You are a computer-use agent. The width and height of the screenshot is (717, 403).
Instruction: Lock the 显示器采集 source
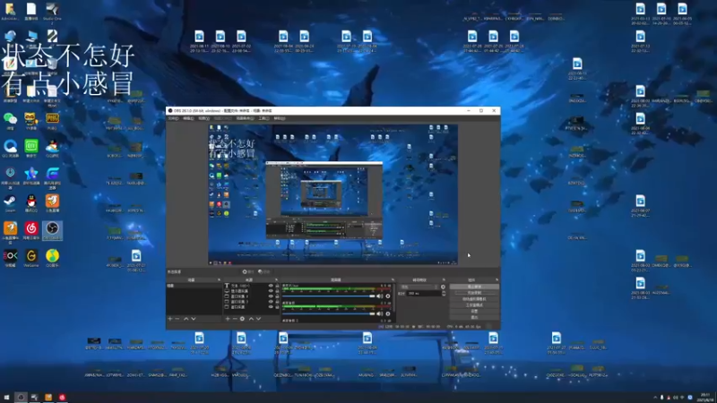277,291
